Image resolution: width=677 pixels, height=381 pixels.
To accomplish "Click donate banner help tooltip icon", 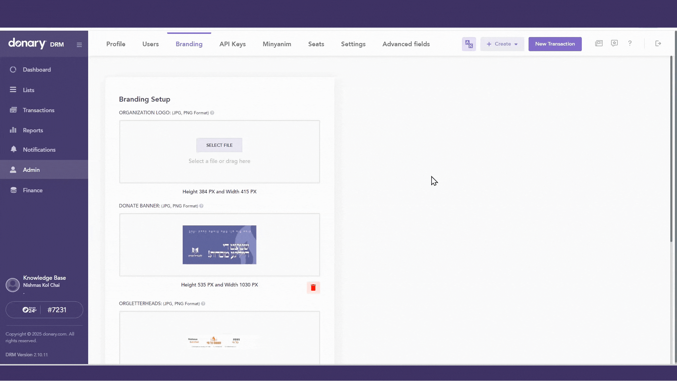I will click(x=201, y=206).
